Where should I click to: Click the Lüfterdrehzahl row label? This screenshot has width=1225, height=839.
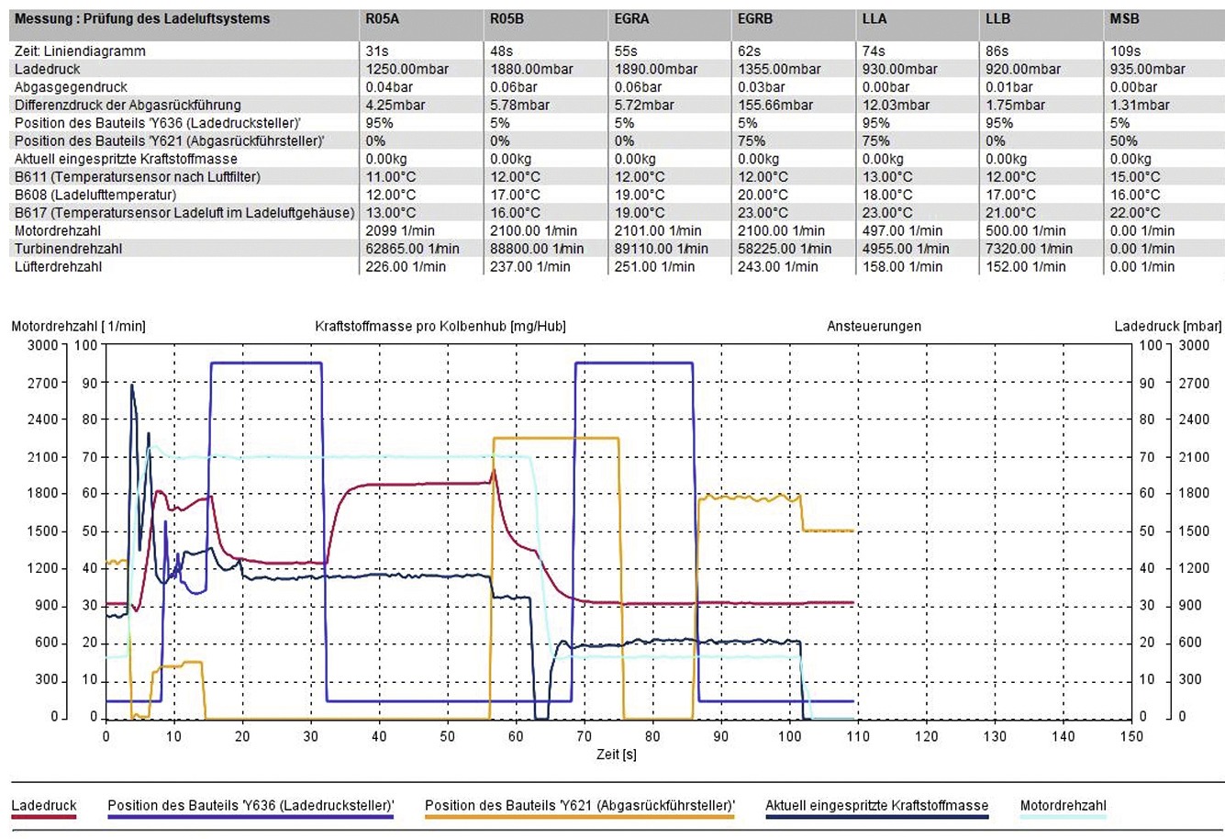(59, 267)
